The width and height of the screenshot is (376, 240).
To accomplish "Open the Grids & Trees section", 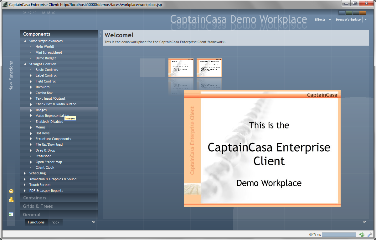I will pos(38,206).
